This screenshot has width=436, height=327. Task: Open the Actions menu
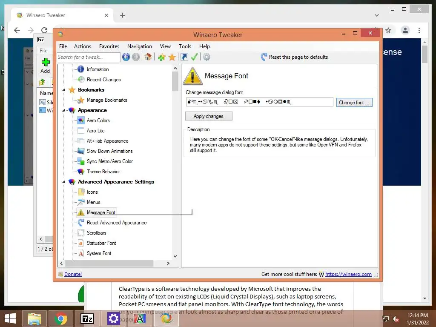[83, 46]
